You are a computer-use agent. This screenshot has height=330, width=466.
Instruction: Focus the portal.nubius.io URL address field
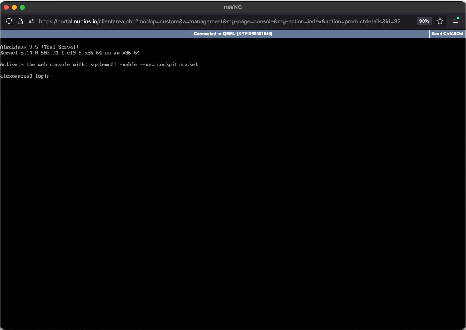coord(220,21)
